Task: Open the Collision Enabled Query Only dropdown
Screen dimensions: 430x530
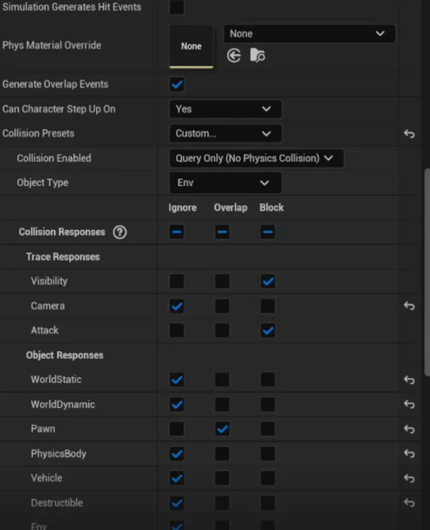Action: click(255, 159)
